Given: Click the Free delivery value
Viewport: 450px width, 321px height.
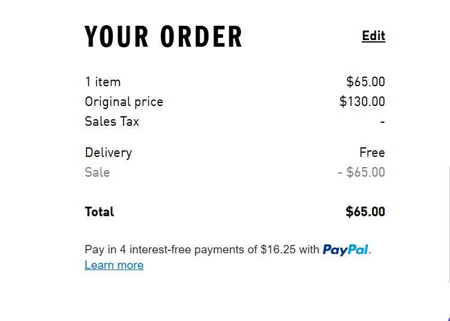Looking at the screenshot, I should [372, 153].
